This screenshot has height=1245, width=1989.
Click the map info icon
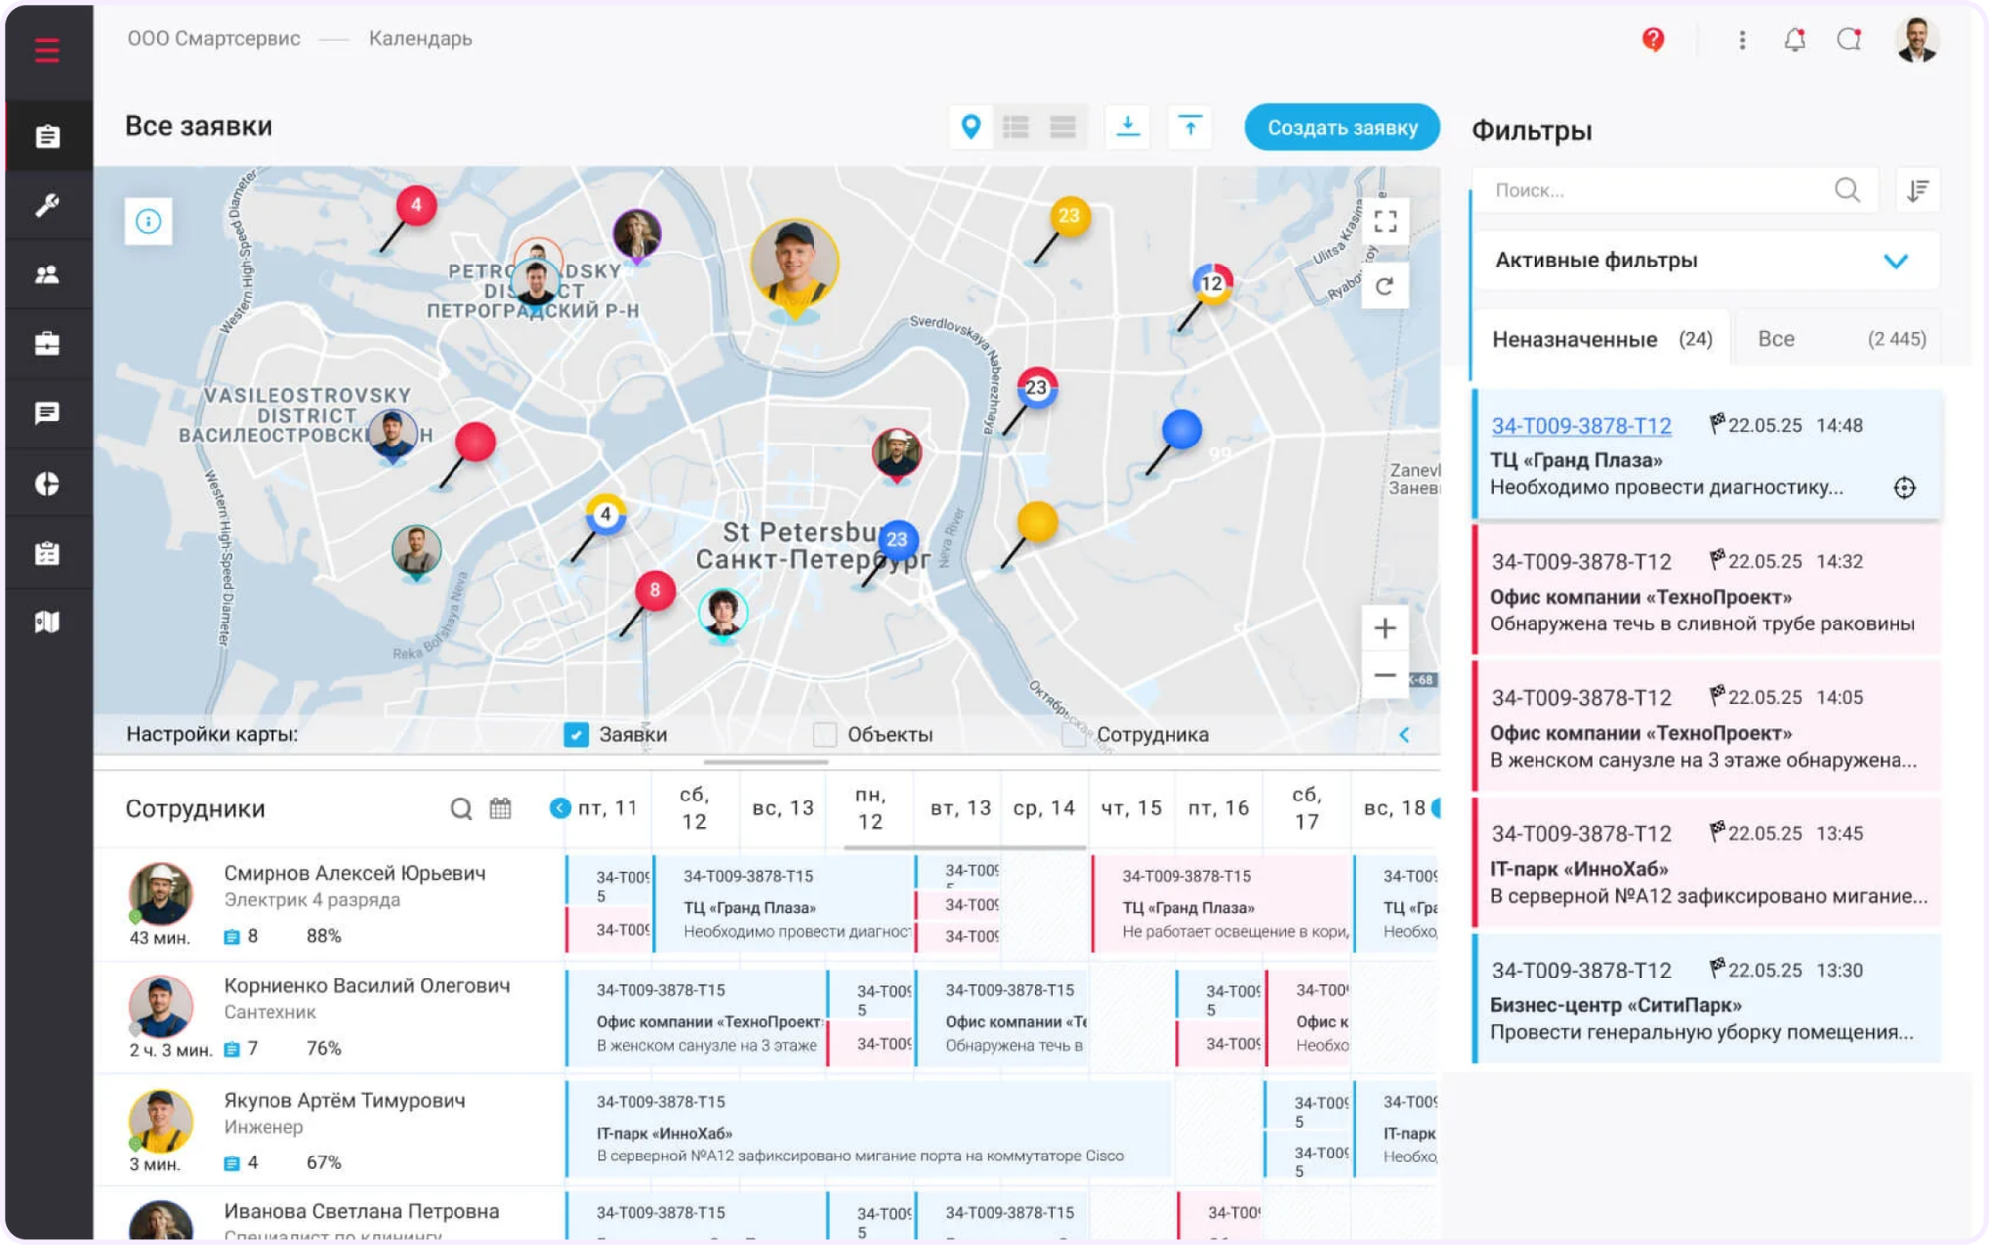point(149,221)
